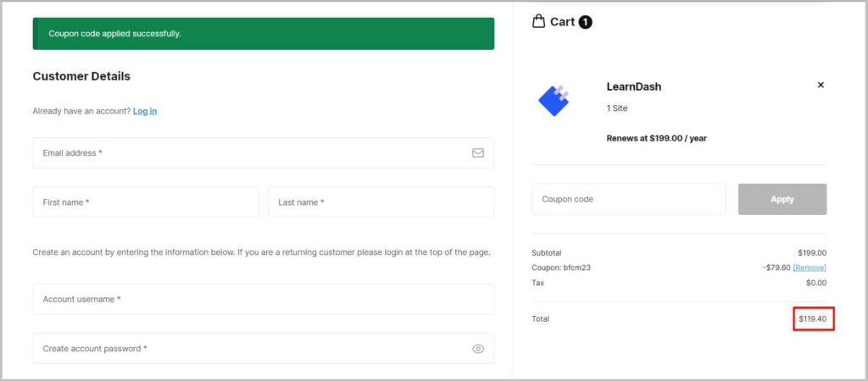868x381 pixels.
Task: Click the Account username field
Action: coord(263,299)
